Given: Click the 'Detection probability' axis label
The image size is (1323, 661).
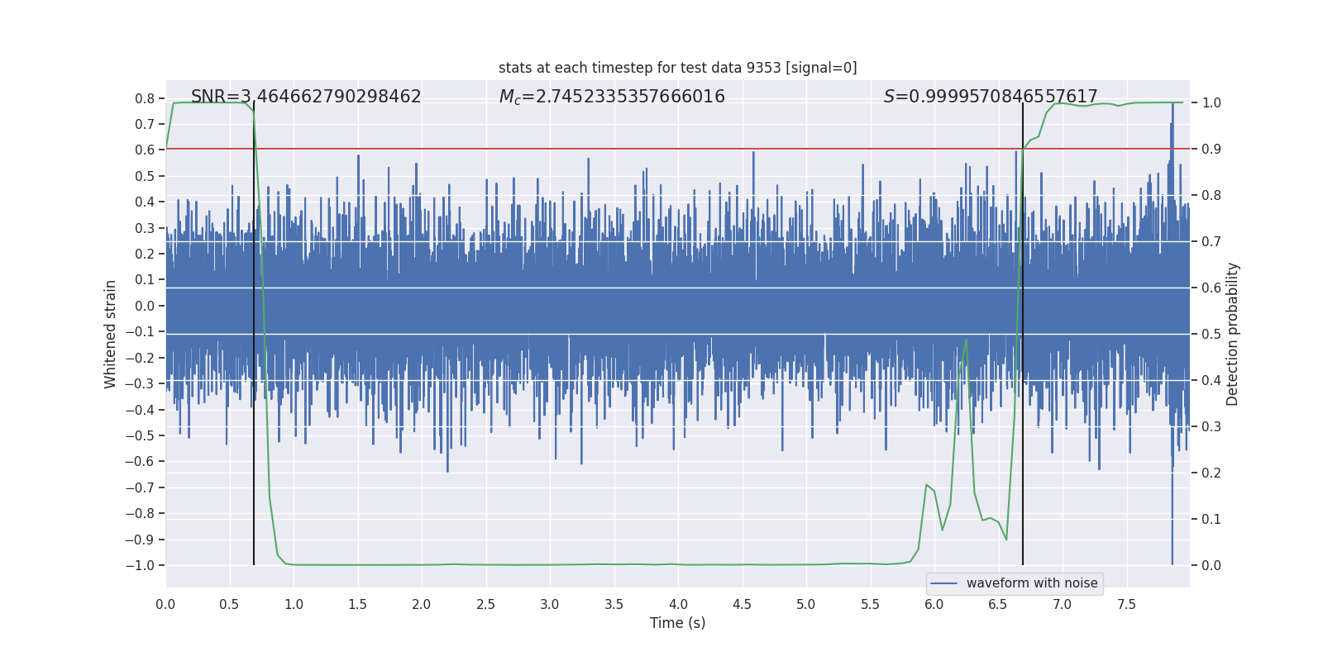Looking at the screenshot, I should pos(1233,334).
